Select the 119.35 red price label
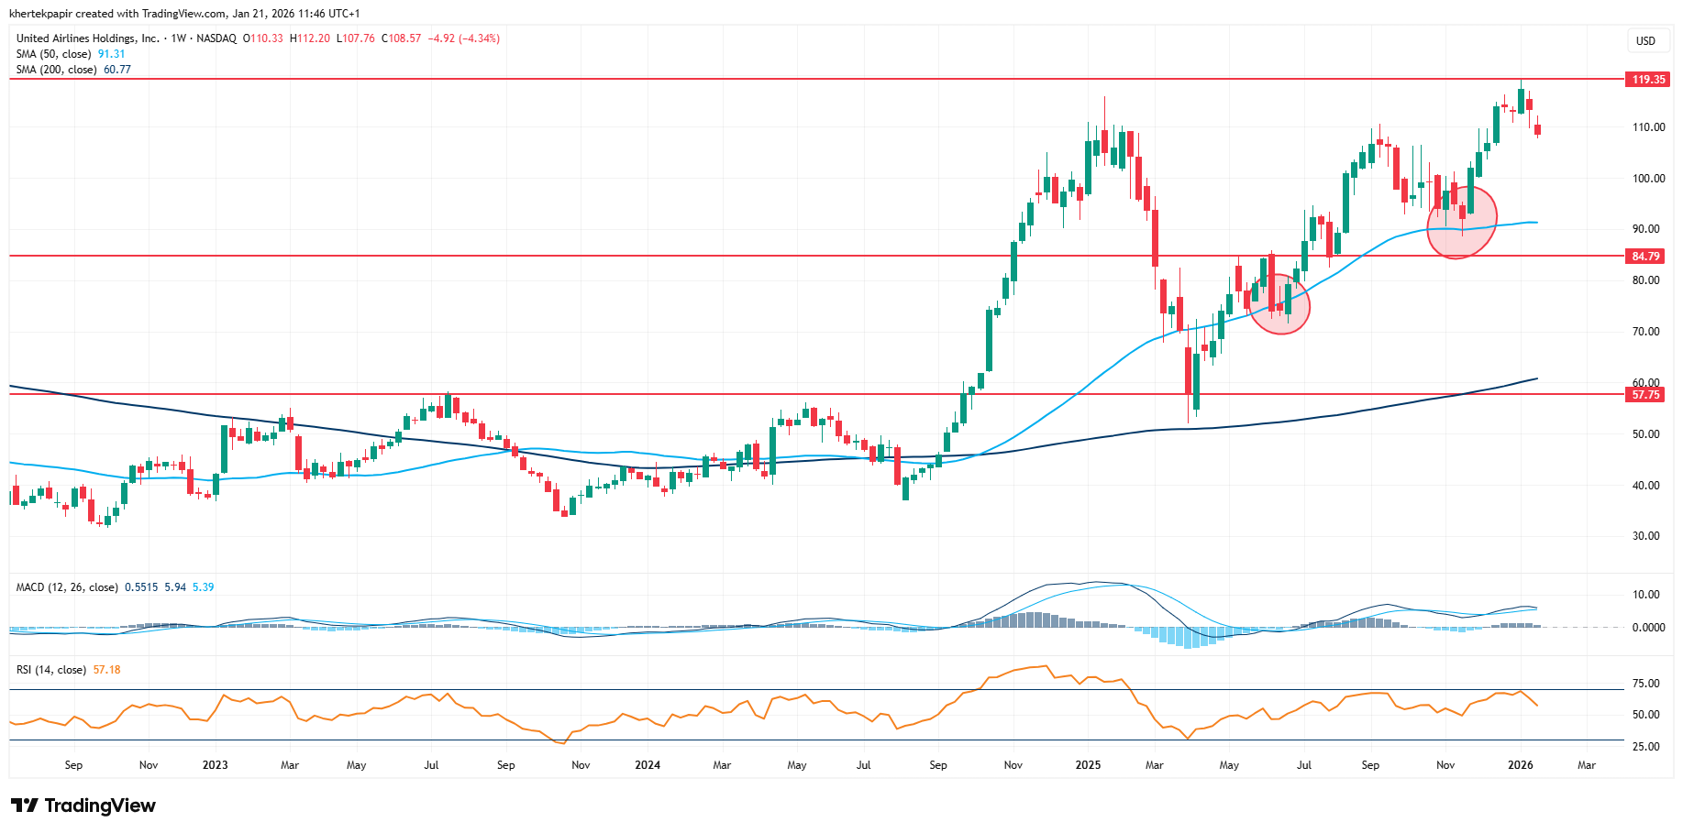 pyautogui.click(x=1647, y=80)
